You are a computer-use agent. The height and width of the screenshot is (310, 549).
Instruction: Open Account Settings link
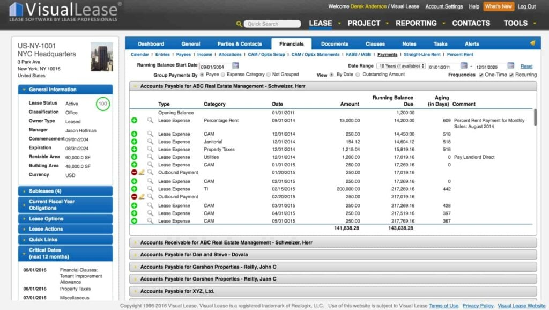click(x=444, y=6)
